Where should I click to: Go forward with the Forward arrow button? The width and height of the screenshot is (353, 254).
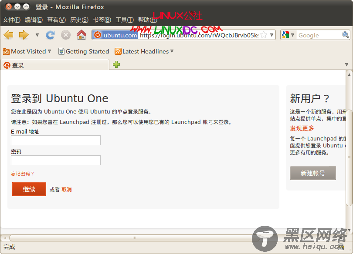click(x=24, y=35)
